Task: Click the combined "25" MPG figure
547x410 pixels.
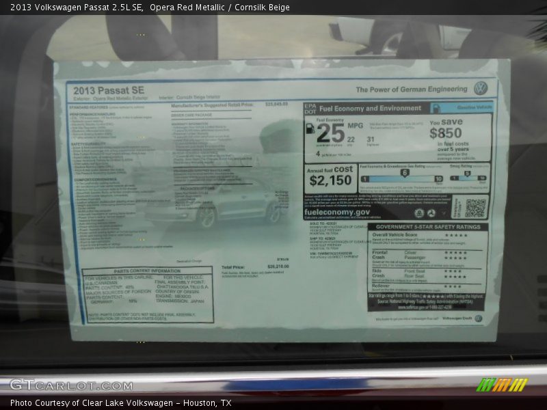Action: coord(330,133)
